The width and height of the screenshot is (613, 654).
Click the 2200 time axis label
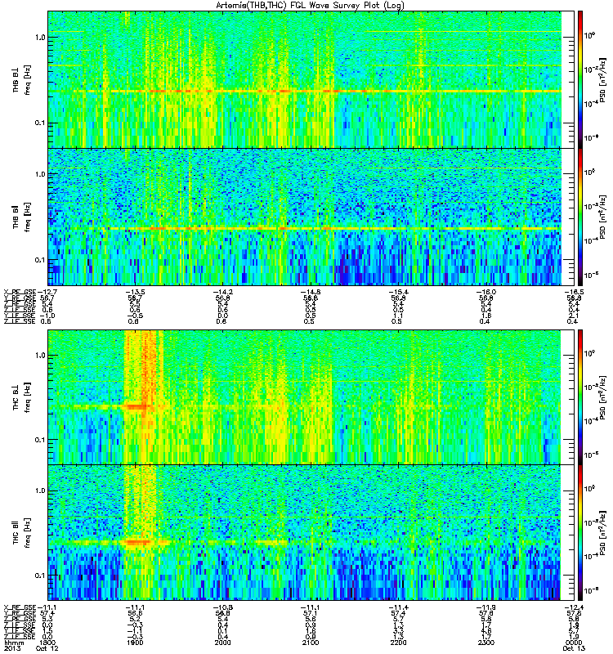[398, 643]
